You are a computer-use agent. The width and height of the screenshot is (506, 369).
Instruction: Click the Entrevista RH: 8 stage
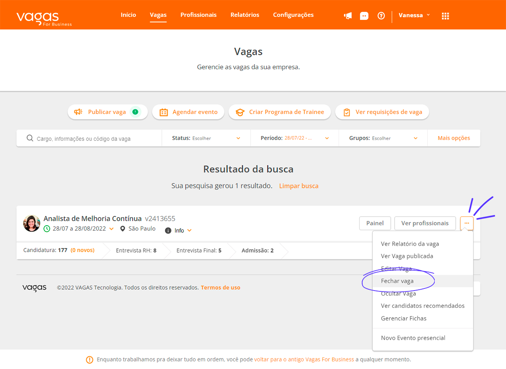(136, 250)
